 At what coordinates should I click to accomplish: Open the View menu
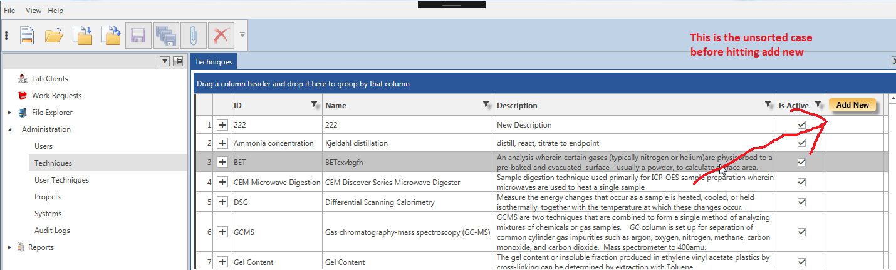coord(34,11)
